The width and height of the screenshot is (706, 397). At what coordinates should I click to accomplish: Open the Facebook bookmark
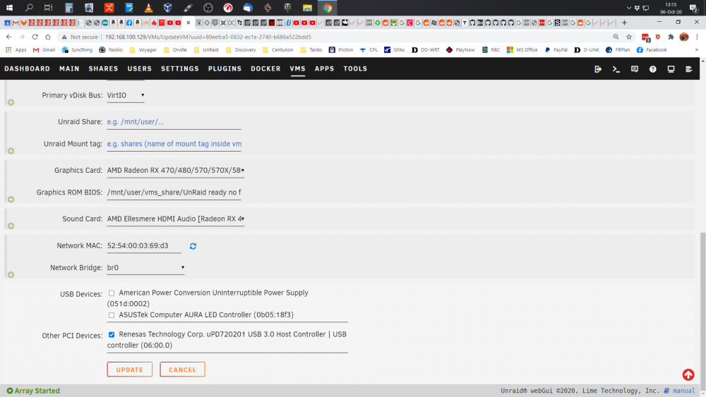(652, 50)
